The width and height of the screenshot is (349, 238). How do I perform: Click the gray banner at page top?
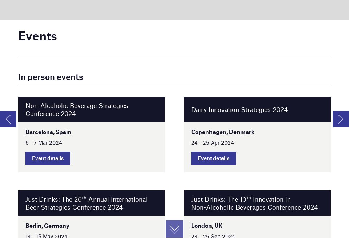click(x=174, y=10)
